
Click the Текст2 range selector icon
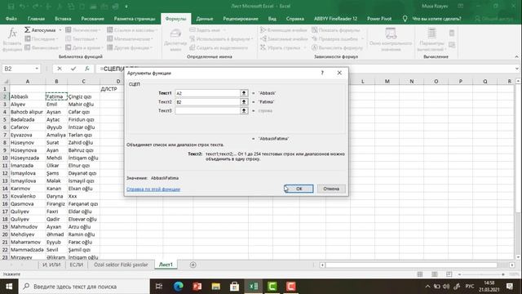244,101
